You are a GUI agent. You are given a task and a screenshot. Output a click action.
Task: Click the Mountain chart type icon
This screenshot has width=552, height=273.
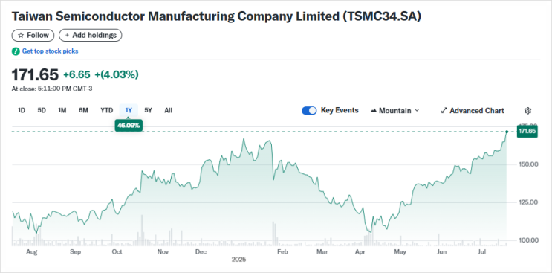[374, 111]
